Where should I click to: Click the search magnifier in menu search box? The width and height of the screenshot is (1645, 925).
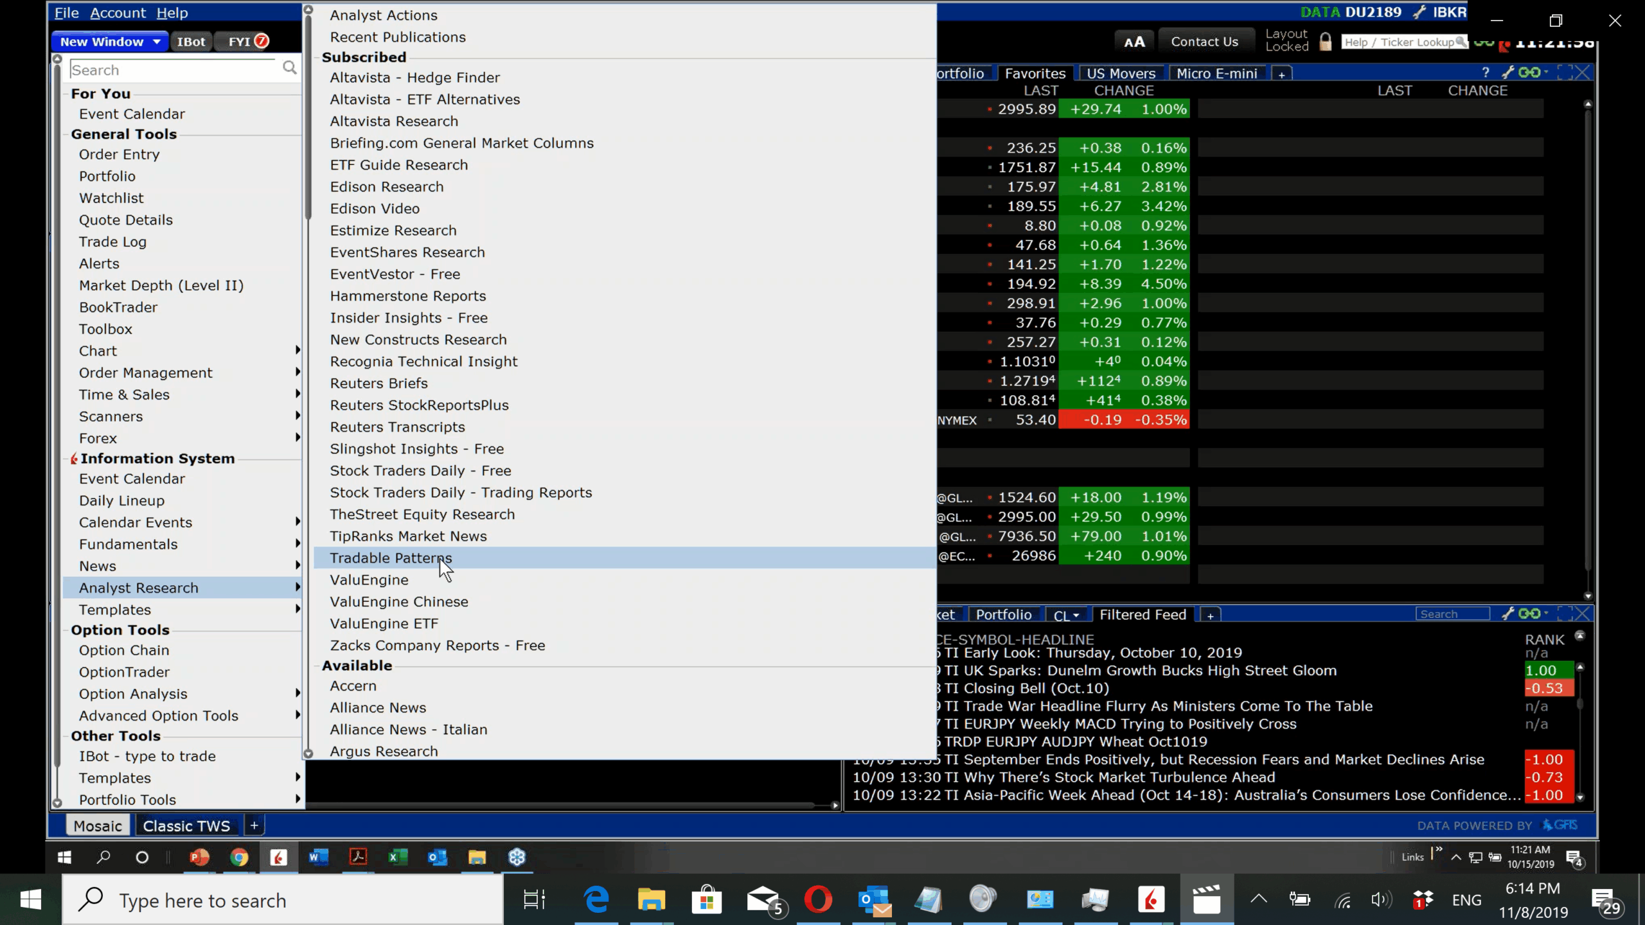290,68
